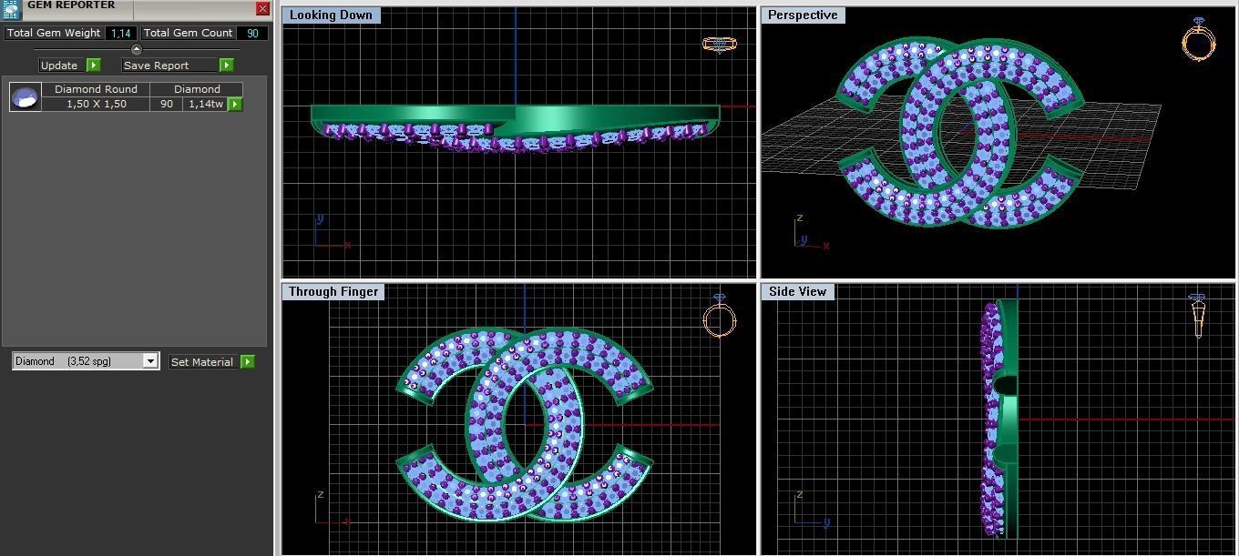Click the Total Gem Count label
1239x556 pixels.
coord(188,33)
